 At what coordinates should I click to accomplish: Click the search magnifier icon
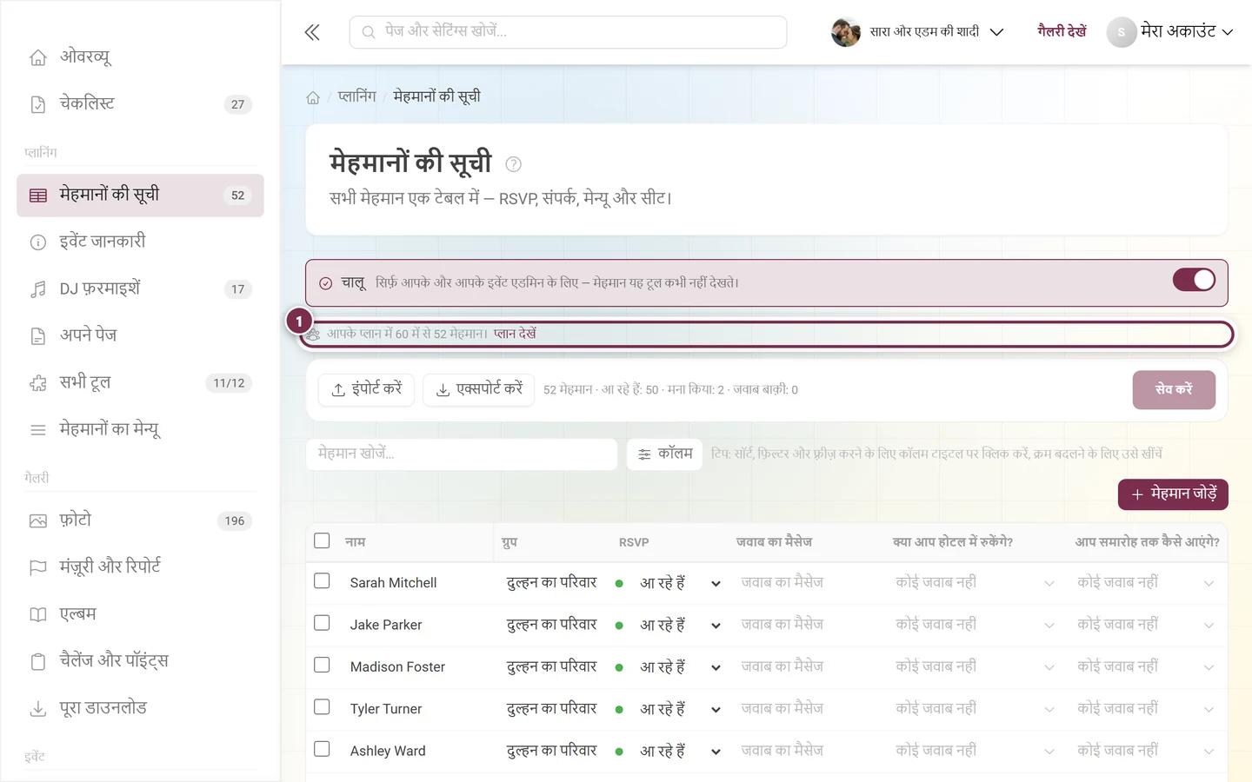[x=369, y=32]
